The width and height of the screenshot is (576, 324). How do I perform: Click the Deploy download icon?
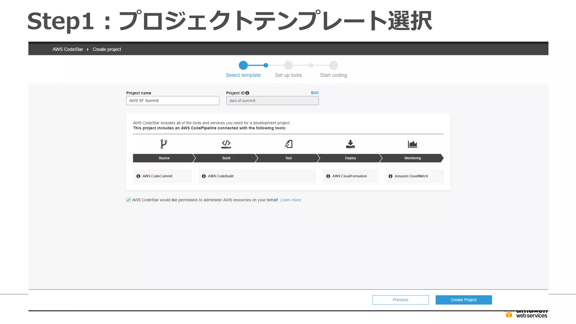pos(350,144)
